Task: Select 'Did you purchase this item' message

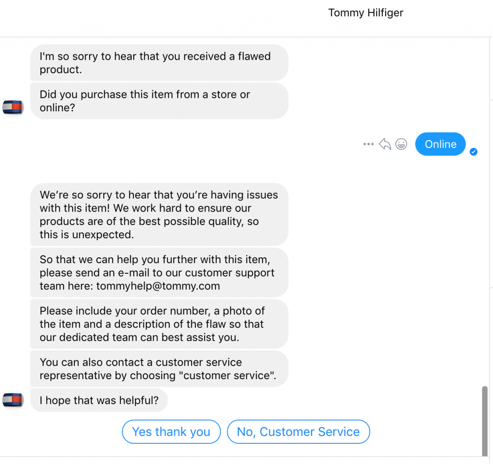Action: coord(159,101)
